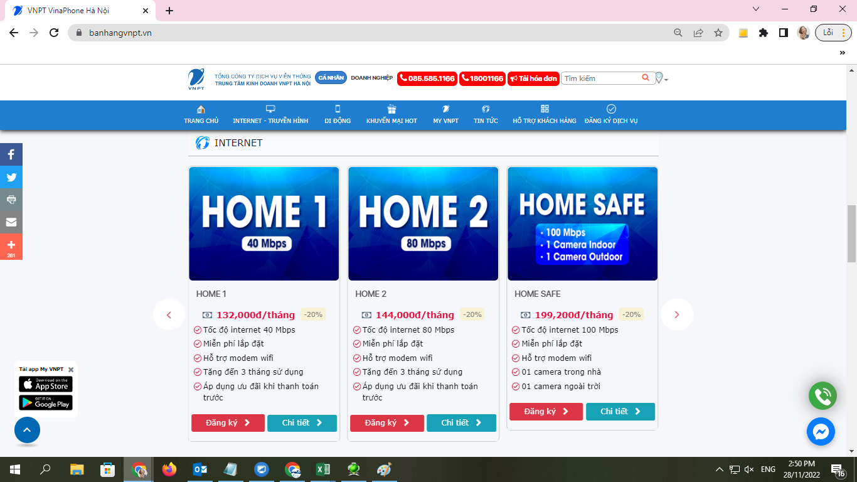Click the 18001166 hotline button

482,78
